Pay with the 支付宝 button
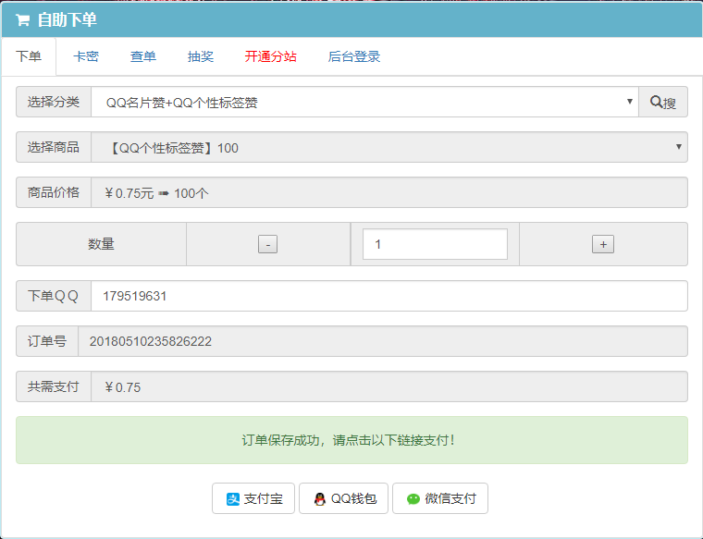 tap(253, 498)
